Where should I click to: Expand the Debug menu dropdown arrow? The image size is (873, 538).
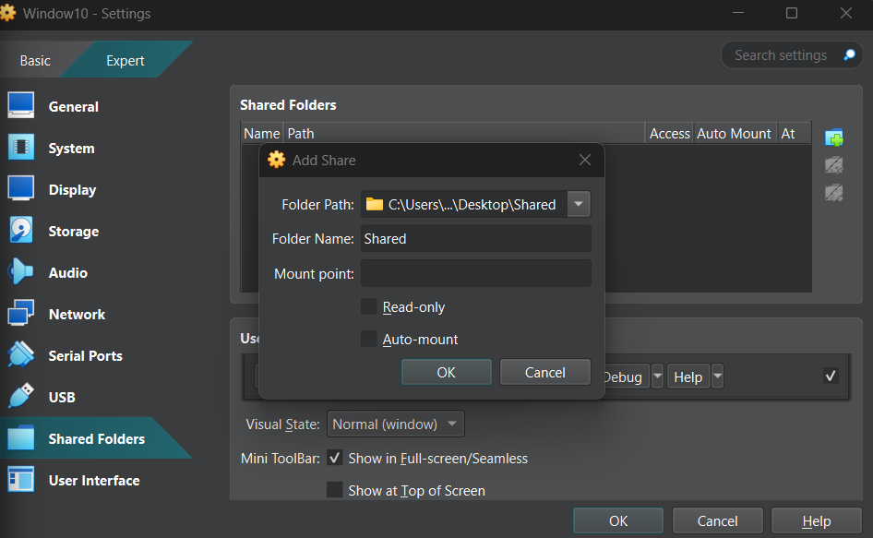coord(658,376)
